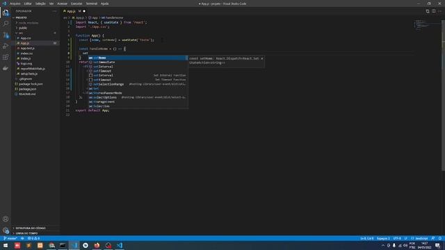The height and width of the screenshot is (250, 445).
Task: Open errors and warnings count in status bar
Action: click(33, 238)
